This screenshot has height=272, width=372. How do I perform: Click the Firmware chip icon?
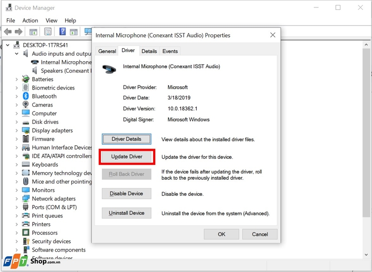pos(26,139)
